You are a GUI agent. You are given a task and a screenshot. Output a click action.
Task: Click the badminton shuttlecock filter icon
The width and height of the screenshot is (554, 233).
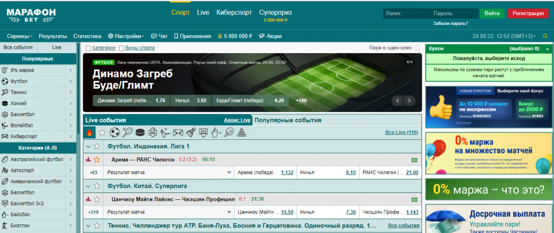(x=190, y=132)
